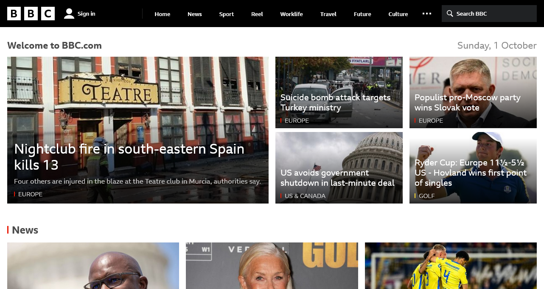The height and width of the screenshot is (289, 544).
Task: Select the Future nav item
Action: [362, 14]
